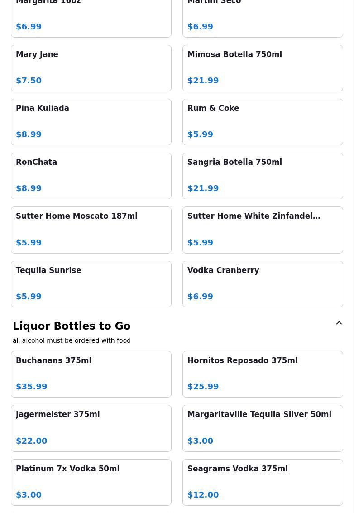The width and height of the screenshot is (354, 513).
Task: Select Vodka Cranberry drink
Action: coord(263,284)
